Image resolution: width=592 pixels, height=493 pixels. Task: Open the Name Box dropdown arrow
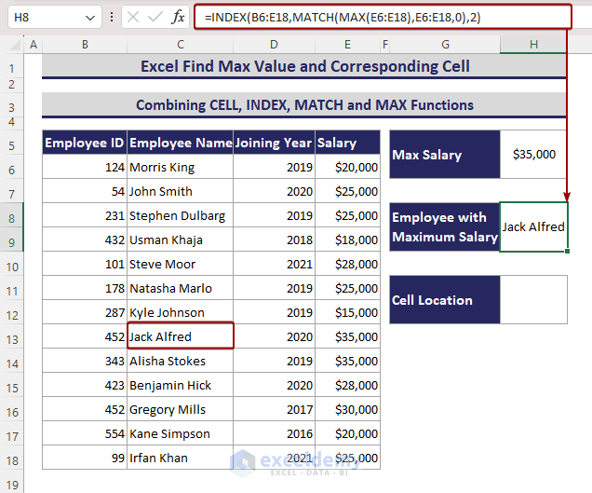(x=90, y=18)
